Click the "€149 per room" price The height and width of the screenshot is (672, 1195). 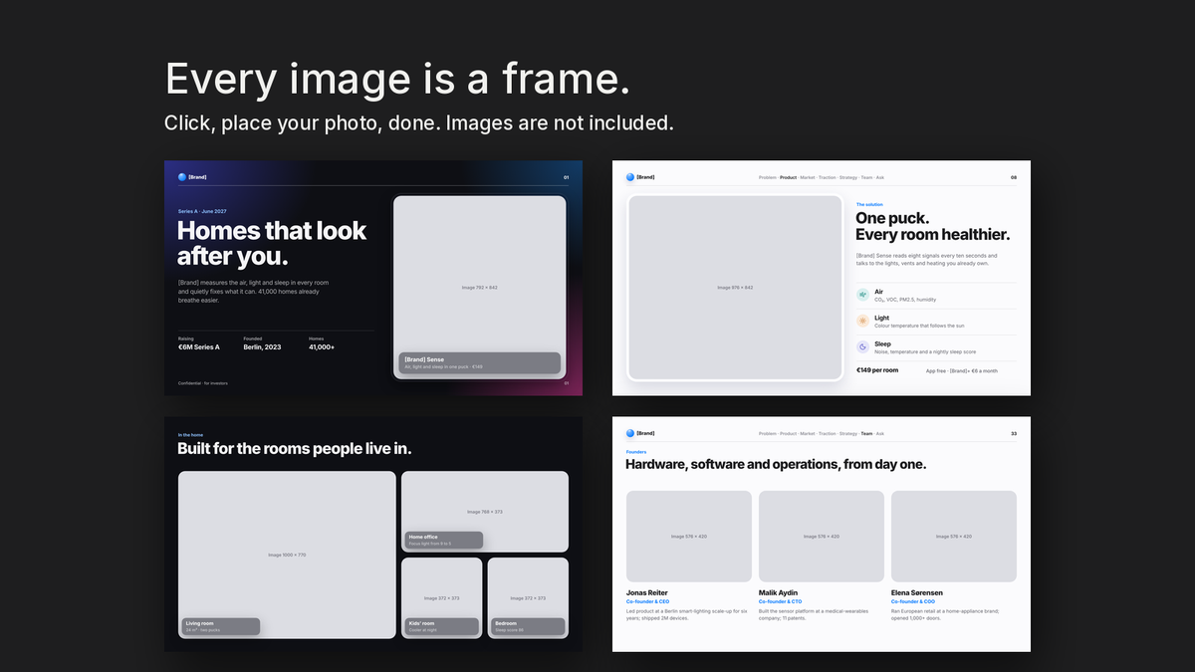(877, 370)
